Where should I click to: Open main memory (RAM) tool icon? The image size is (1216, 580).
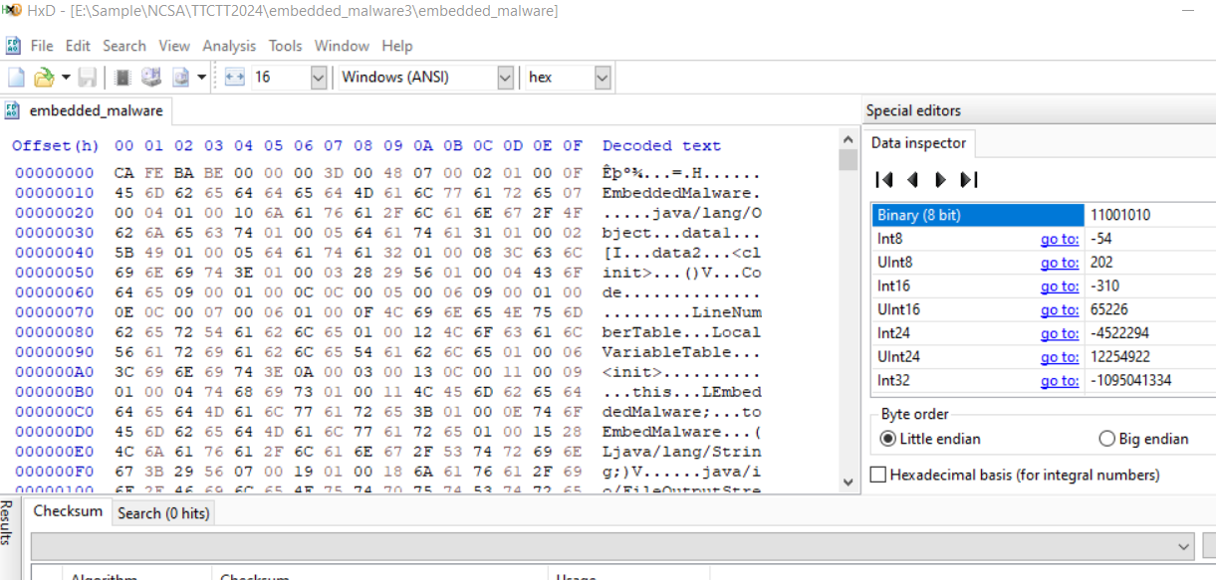coord(123,77)
